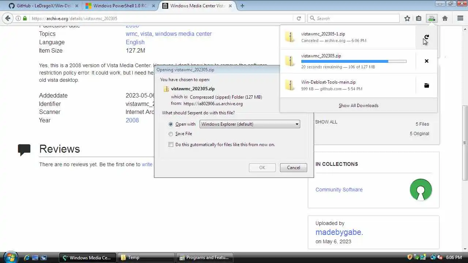The width and height of the screenshot is (468, 263).
Task: Open the Windows Start orb
Action: pos(10,257)
